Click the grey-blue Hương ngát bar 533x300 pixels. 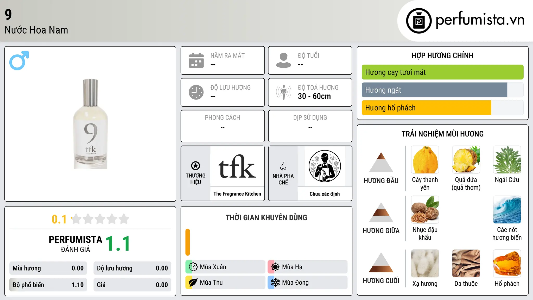point(434,90)
